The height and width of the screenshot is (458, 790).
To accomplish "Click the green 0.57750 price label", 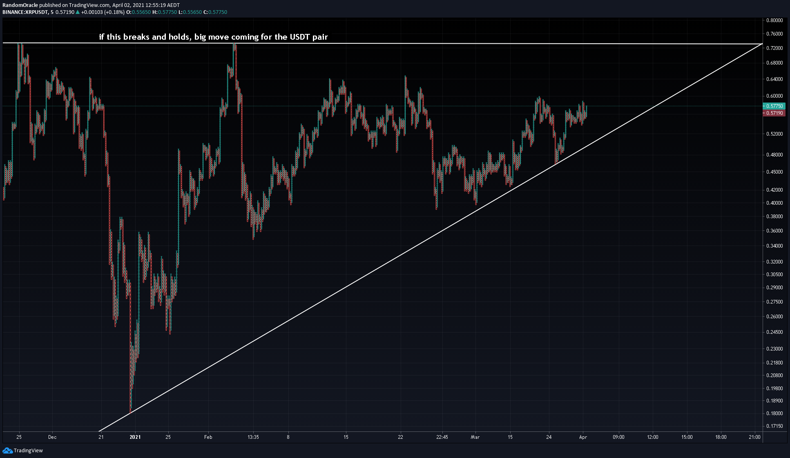I will pyautogui.click(x=774, y=106).
